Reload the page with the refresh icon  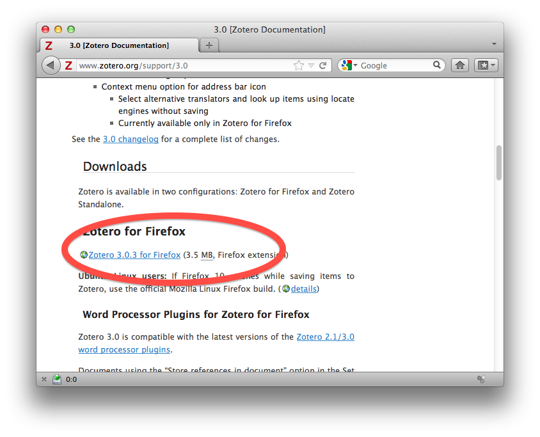click(x=322, y=65)
